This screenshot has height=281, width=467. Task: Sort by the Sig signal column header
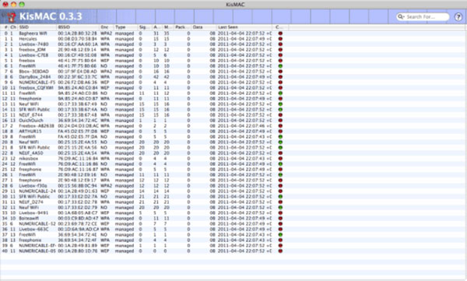(145, 27)
